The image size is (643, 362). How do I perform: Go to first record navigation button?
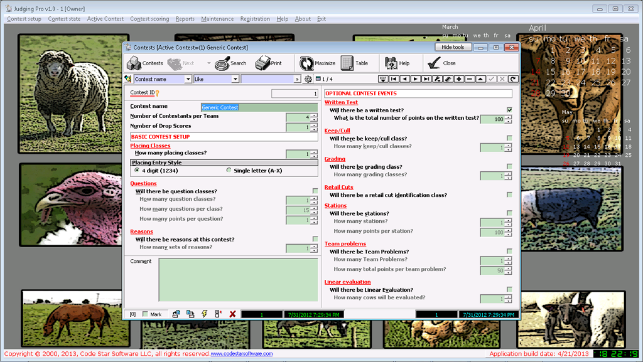click(x=394, y=79)
